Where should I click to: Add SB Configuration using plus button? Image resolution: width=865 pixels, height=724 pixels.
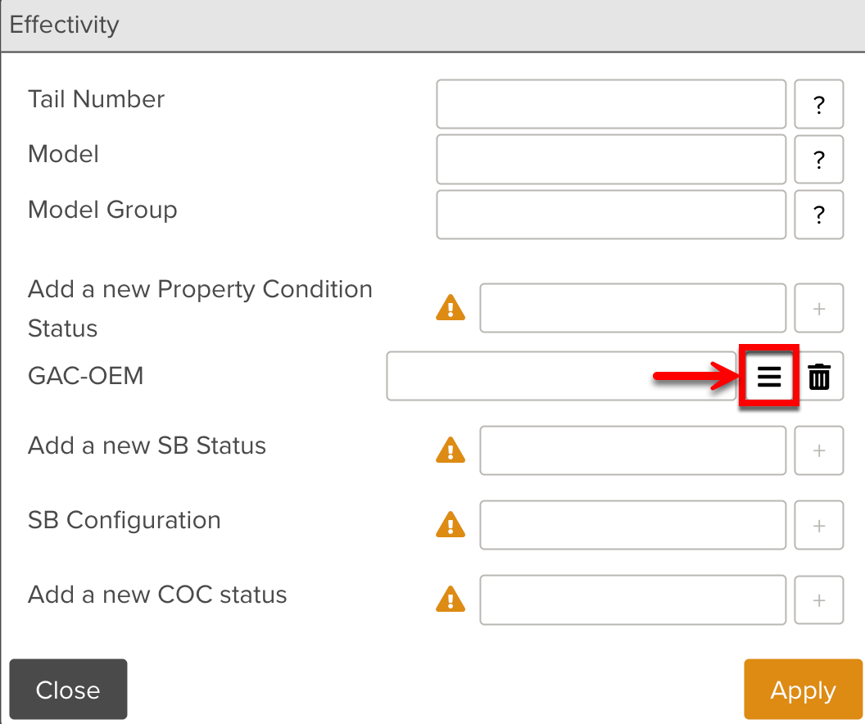(819, 525)
